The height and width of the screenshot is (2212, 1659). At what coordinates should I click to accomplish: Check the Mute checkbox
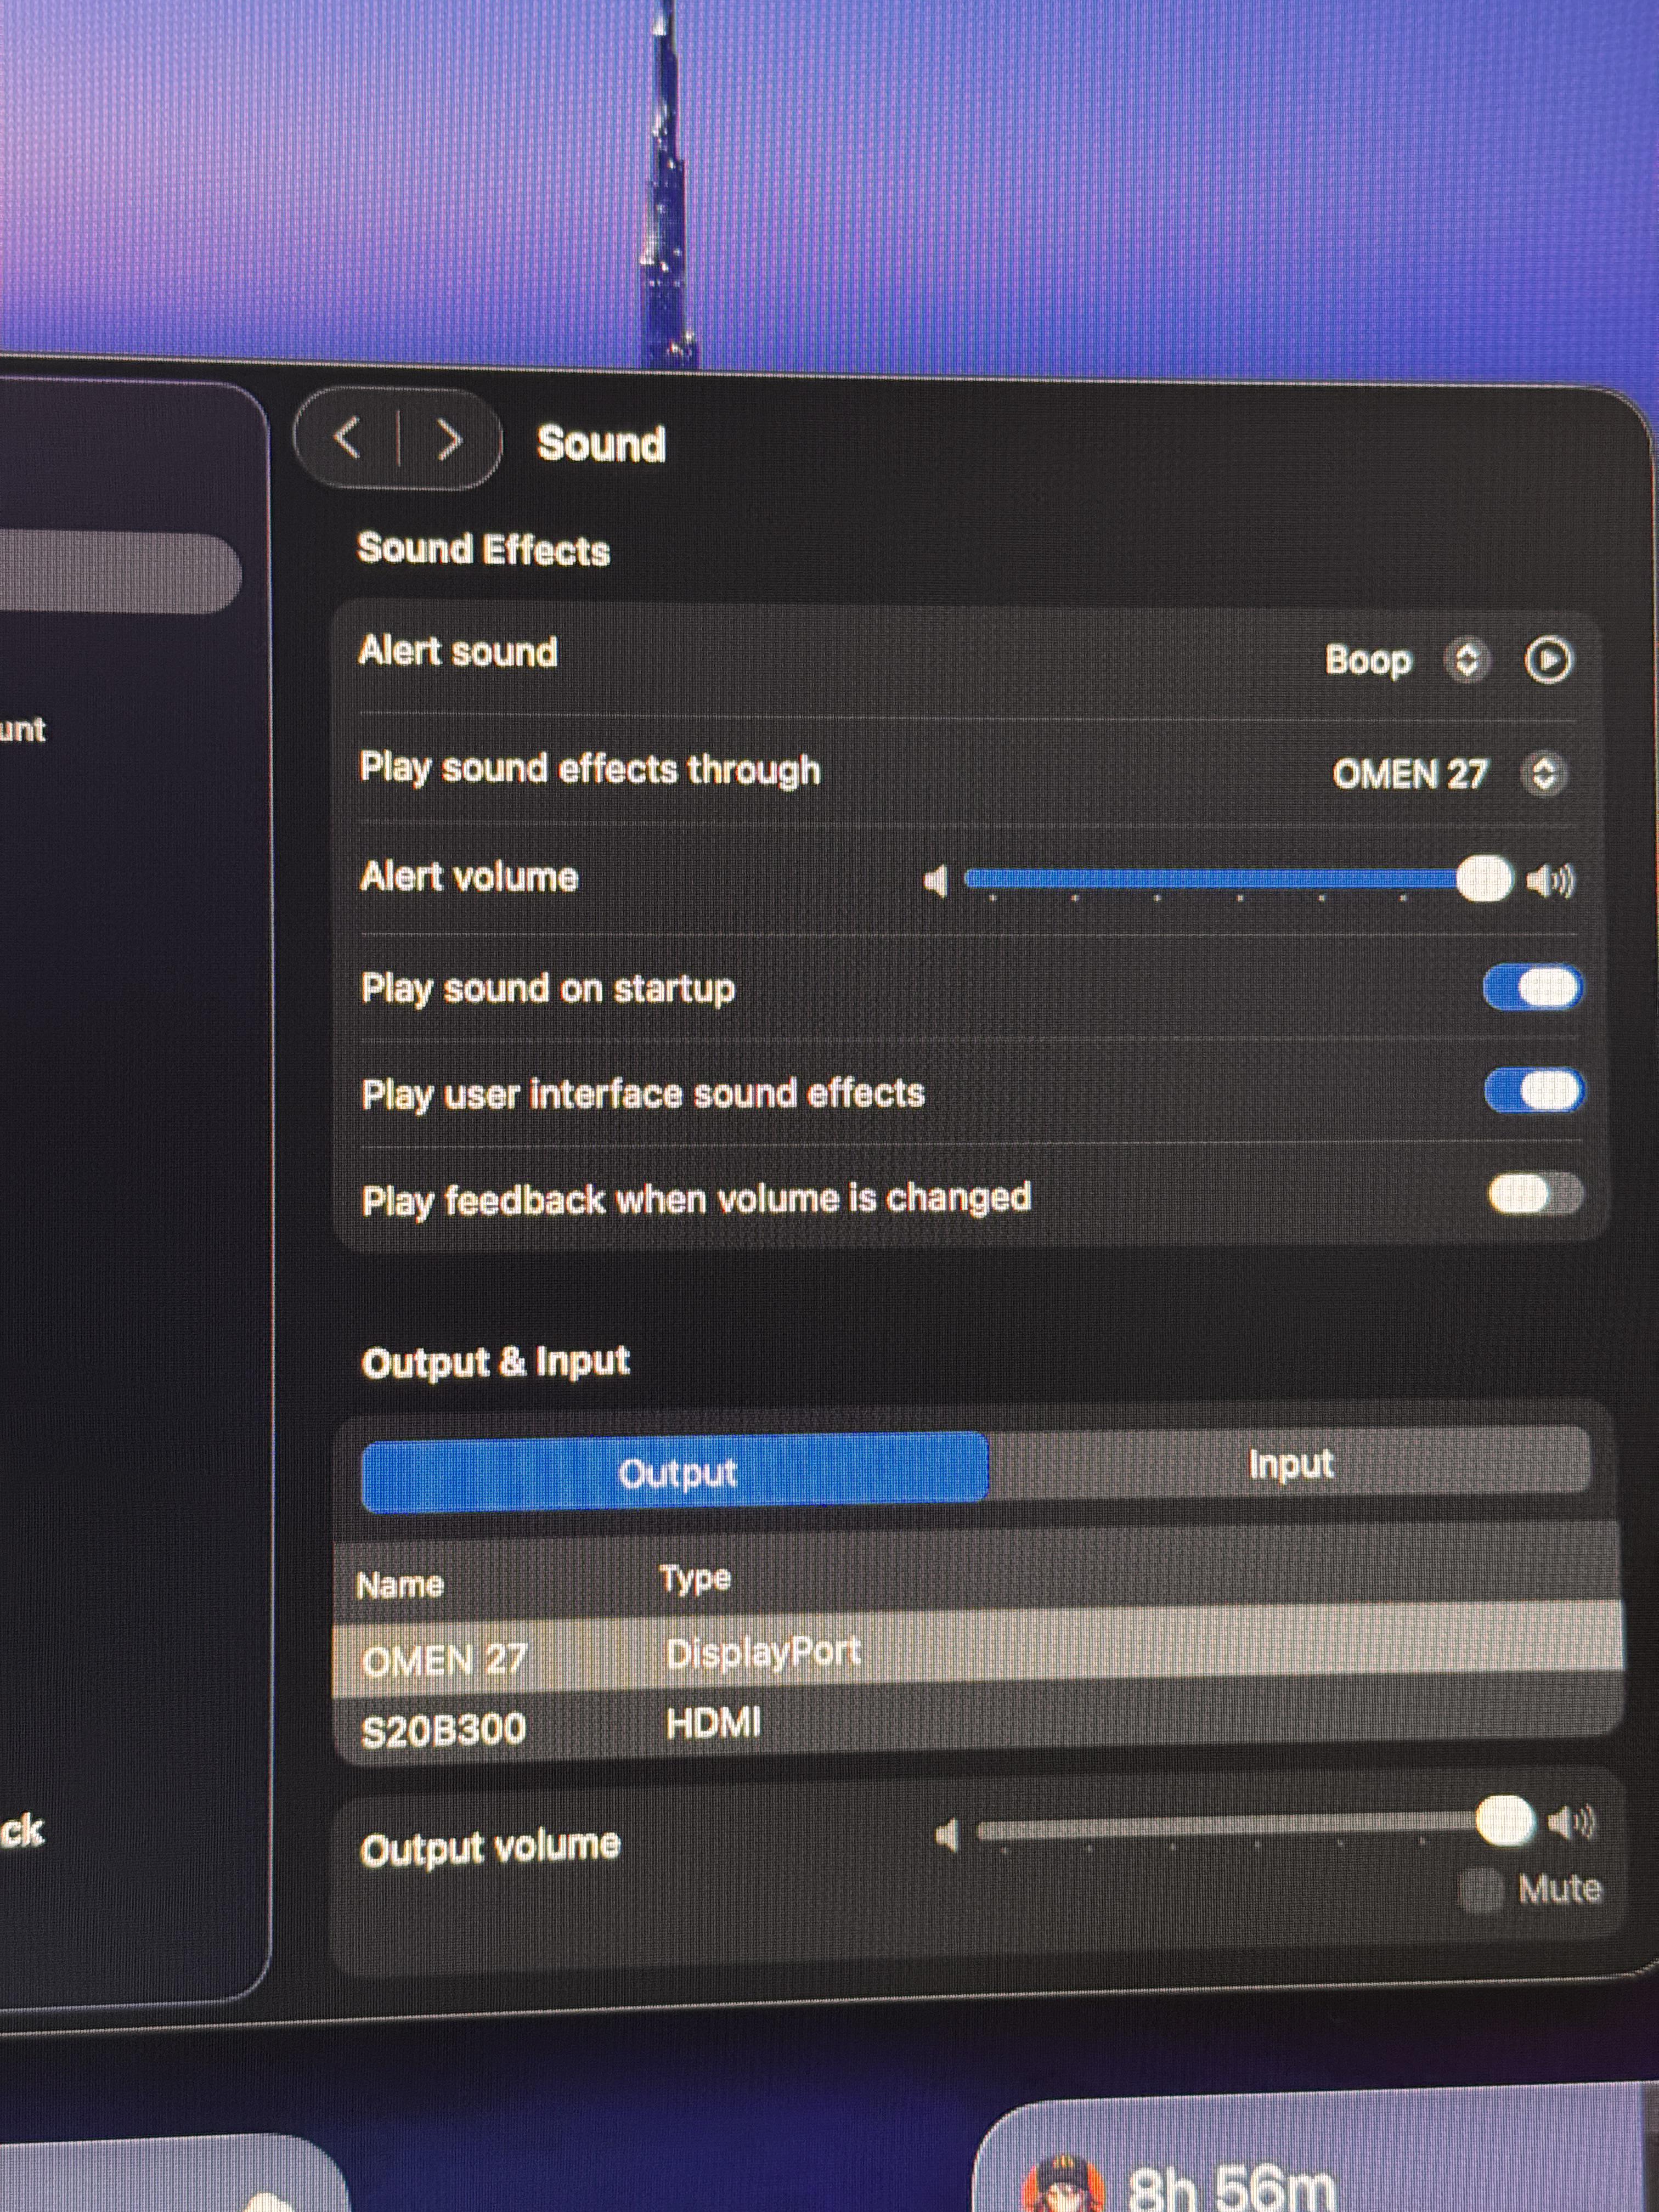click(1481, 1889)
